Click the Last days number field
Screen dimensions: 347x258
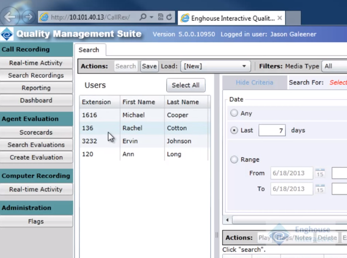[272, 130]
